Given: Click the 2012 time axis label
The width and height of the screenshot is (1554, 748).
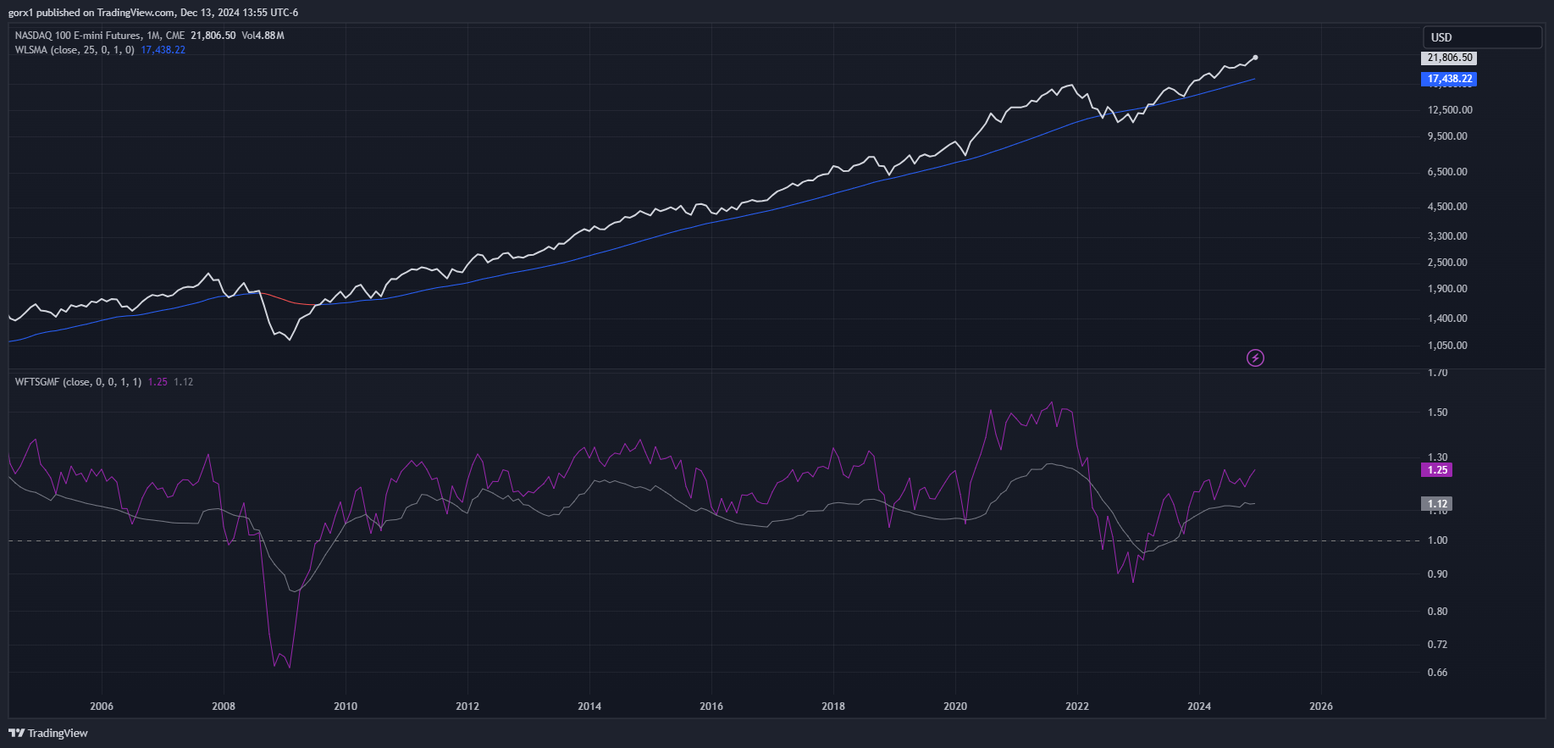Looking at the screenshot, I should coord(467,706).
